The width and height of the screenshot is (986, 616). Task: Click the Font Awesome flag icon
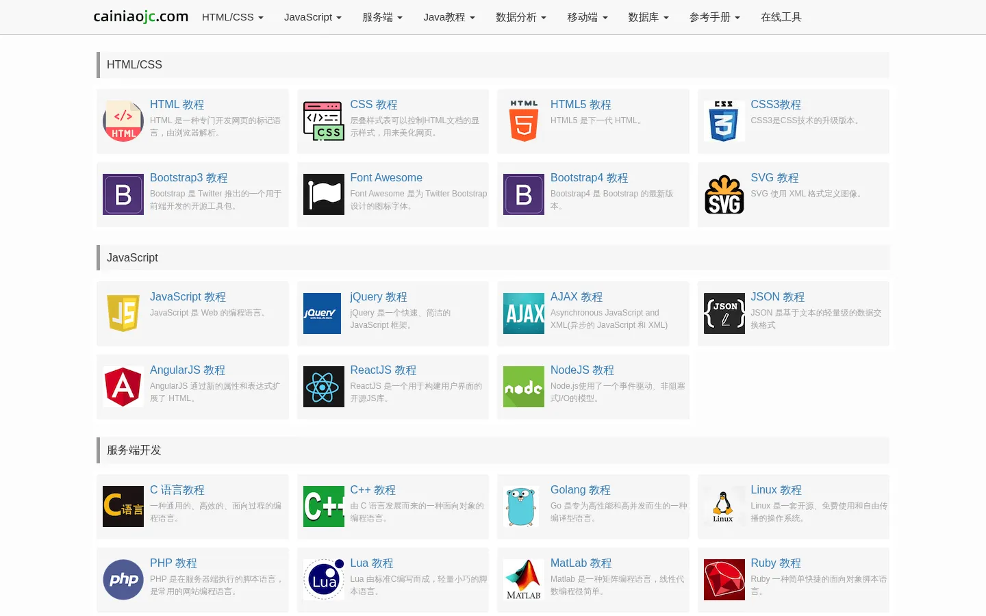point(324,194)
